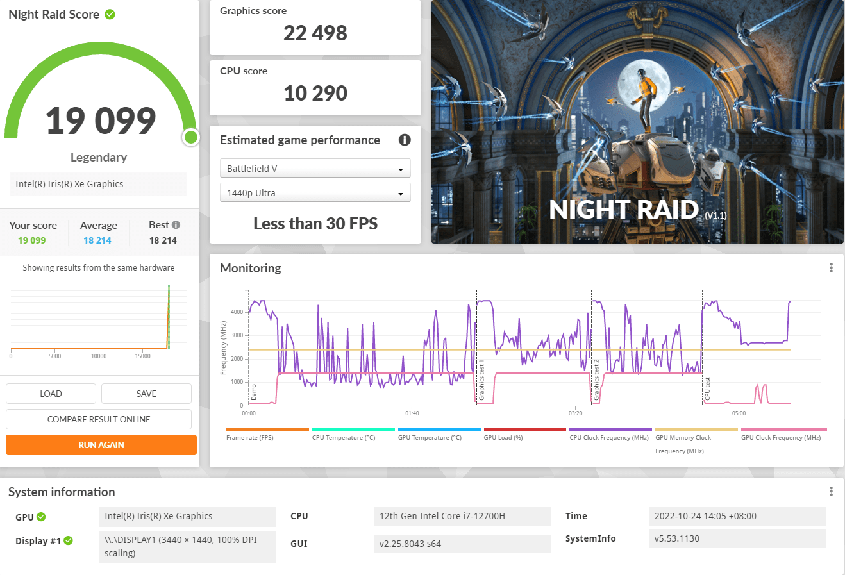Click the overall score 19 099
This screenshot has width=845, height=575.
point(101,121)
